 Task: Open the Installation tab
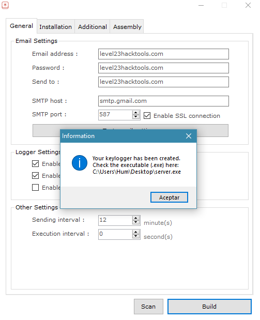[56, 27]
